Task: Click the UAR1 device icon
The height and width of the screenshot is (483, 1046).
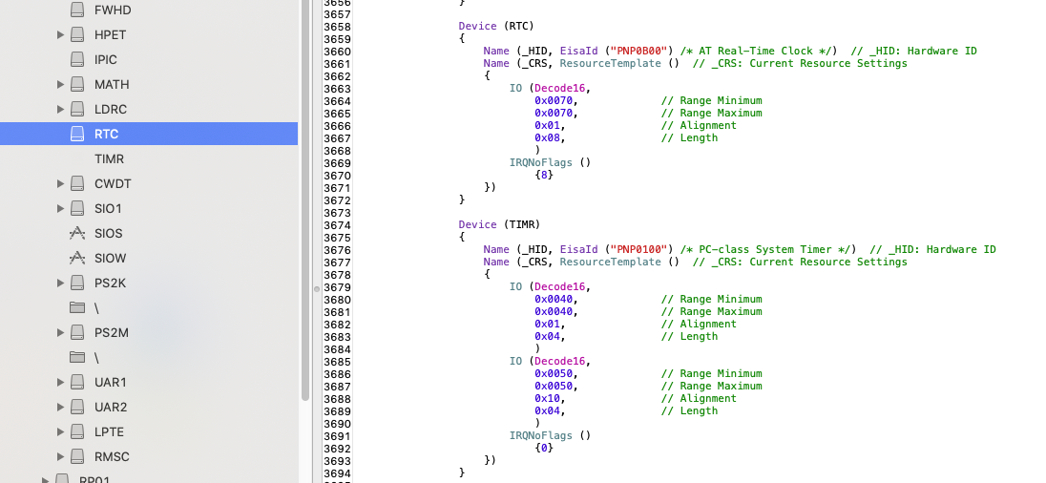Action: pyautogui.click(x=78, y=382)
